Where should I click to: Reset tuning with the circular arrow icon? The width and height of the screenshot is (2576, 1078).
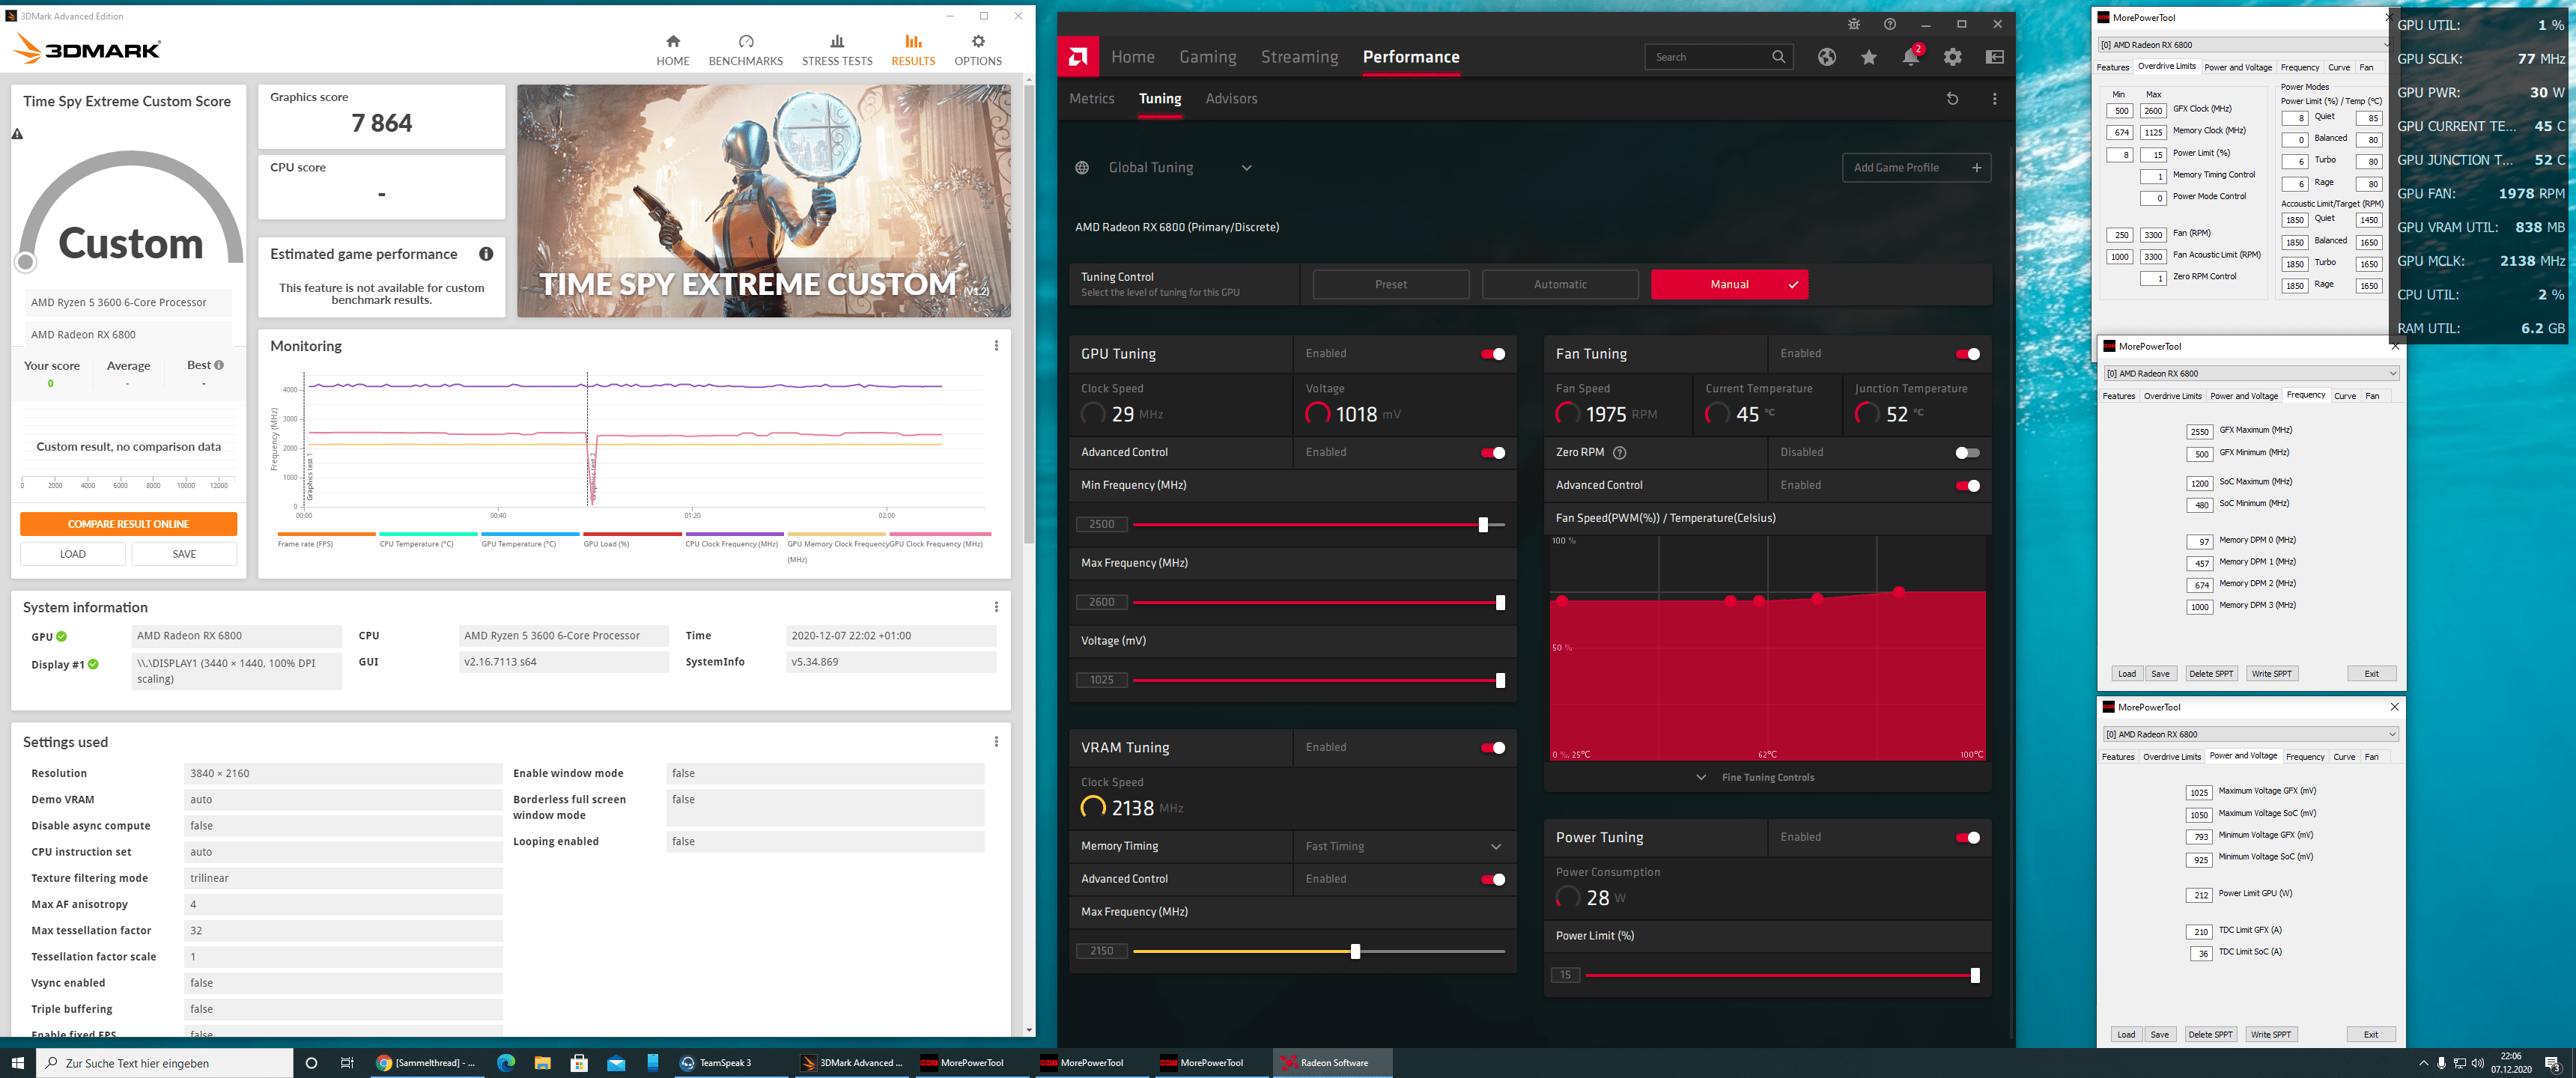coord(1952,99)
